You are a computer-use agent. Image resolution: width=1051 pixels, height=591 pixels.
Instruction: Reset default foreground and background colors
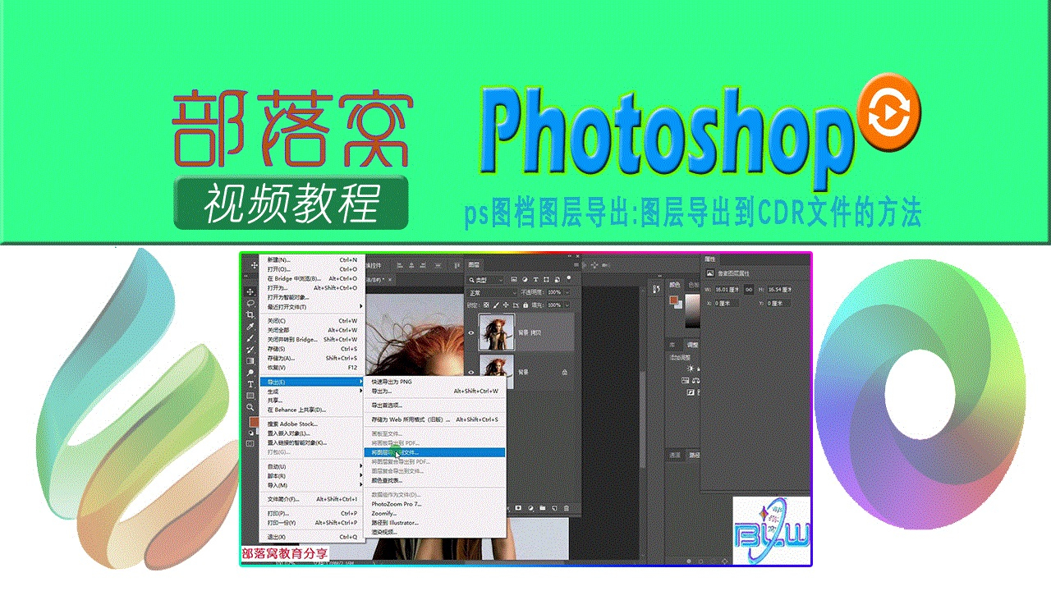(251, 432)
